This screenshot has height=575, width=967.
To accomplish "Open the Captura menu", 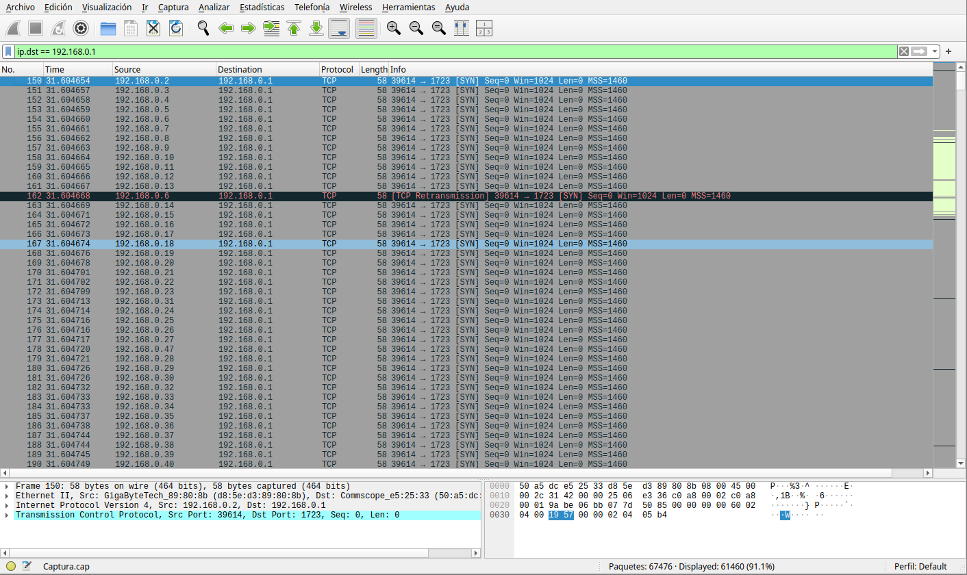I will pyautogui.click(x=173, y=7).
